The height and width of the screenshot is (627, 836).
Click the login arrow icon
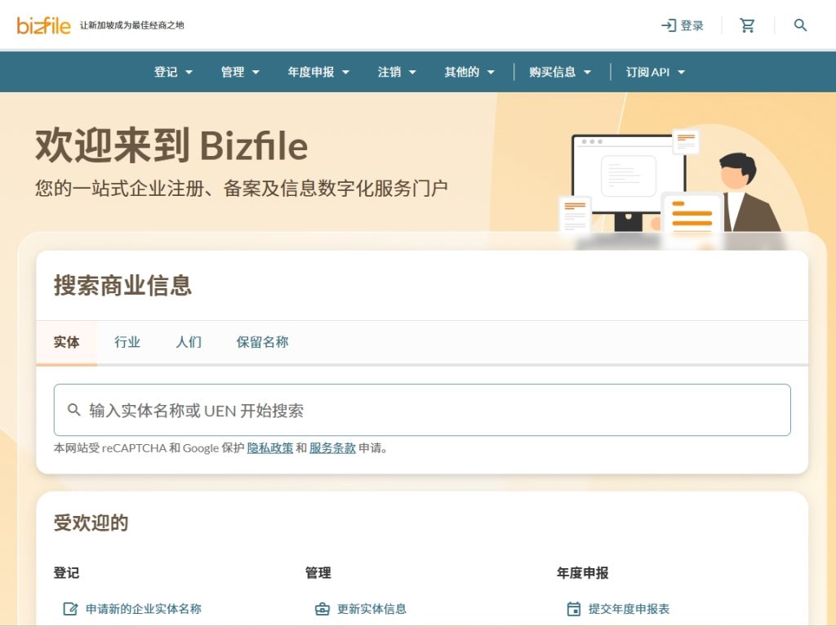[669, 24]
